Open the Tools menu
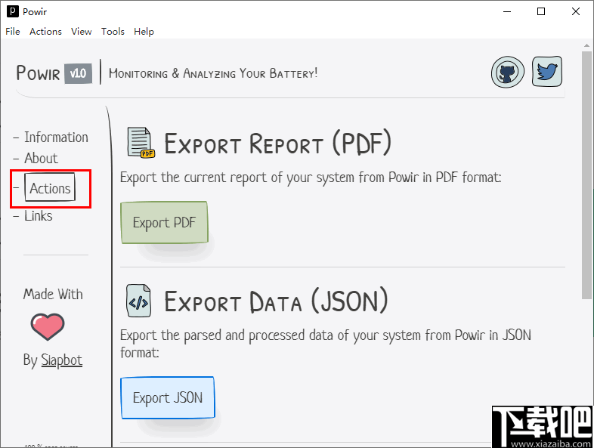Screen dimensions: 594x448 click(x=113, y=32)
